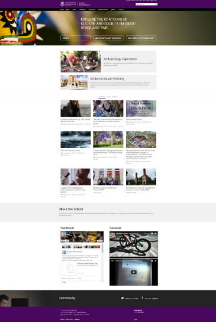Viewport: 216px width, 322px height.
Task: Click the stormy ocean event thumbnail
Action: coord(75,140)
